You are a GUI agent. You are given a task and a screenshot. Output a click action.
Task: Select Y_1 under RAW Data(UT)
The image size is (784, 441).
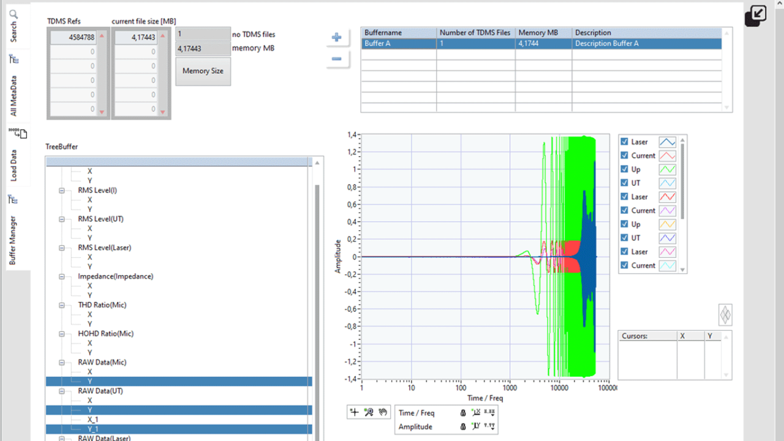179,429
